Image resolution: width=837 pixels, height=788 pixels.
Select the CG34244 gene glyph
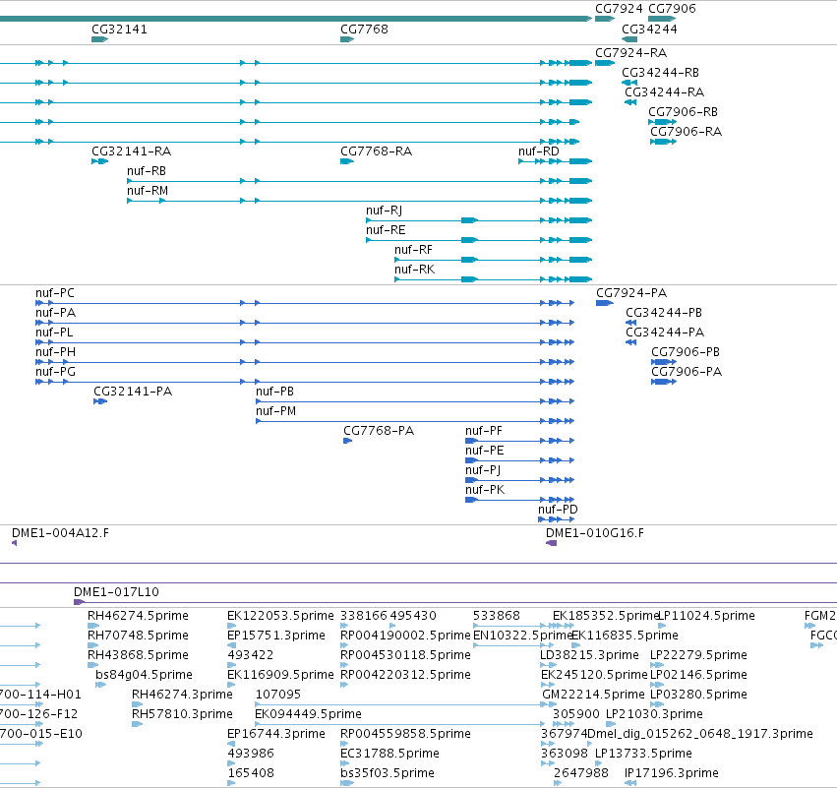click(x=629, y=39)
